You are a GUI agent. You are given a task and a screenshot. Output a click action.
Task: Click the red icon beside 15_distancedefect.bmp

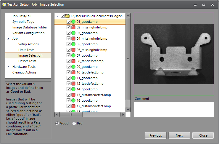(73, 95)
